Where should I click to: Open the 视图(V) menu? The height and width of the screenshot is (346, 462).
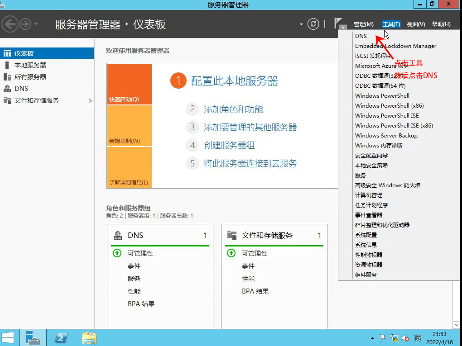point(416,24)
